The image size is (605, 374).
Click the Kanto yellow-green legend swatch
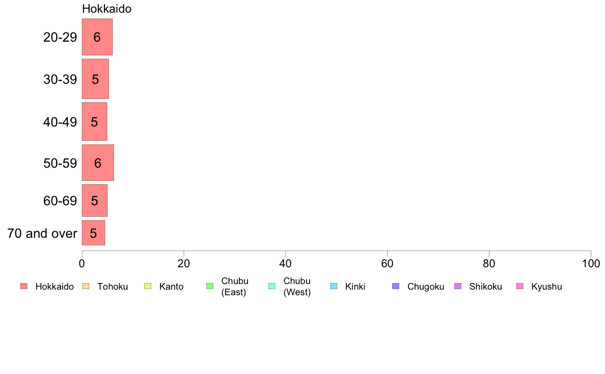148,286
